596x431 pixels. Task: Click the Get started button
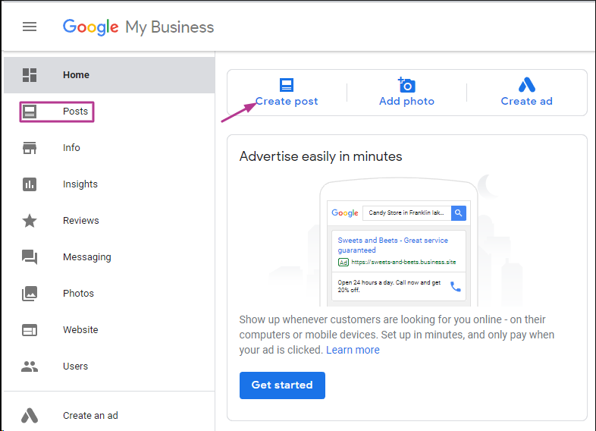tap(282, 385)
